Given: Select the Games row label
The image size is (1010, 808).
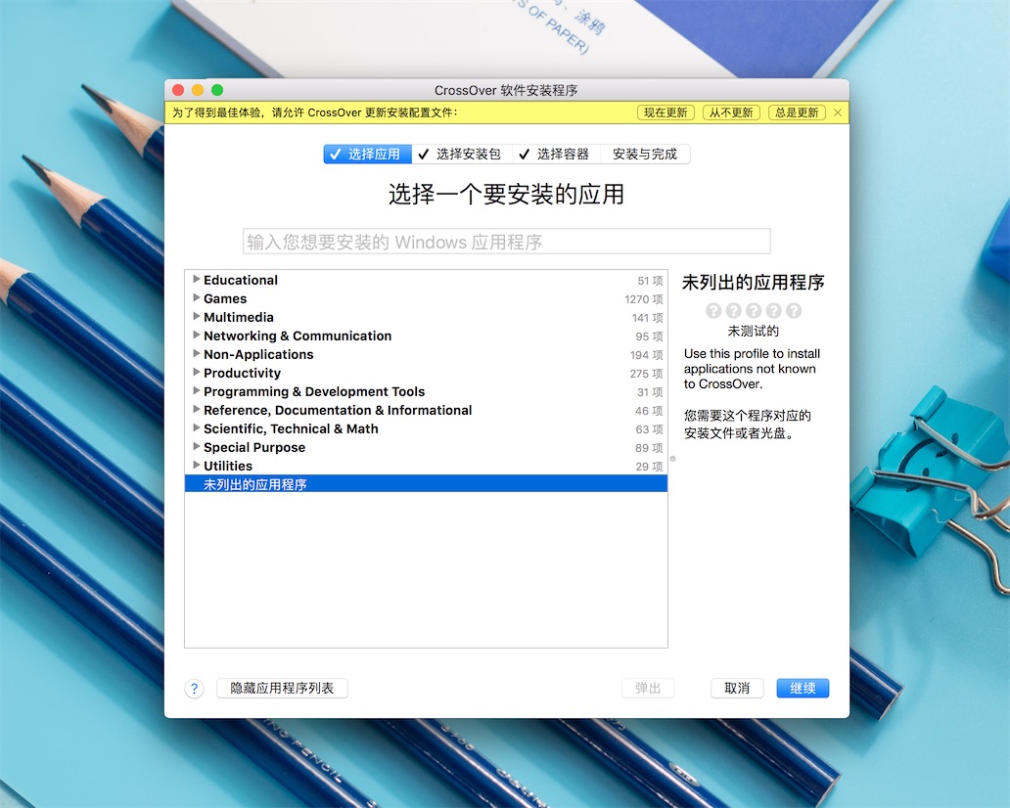Looking at the screenshot, I should (x=225, y=298).
